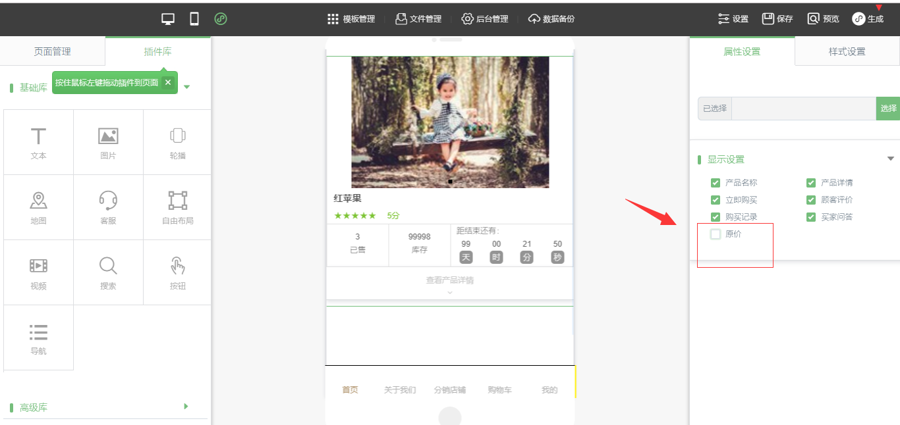Expand the 高级库 section
900x425 pixels.
[x=186, y=407]
